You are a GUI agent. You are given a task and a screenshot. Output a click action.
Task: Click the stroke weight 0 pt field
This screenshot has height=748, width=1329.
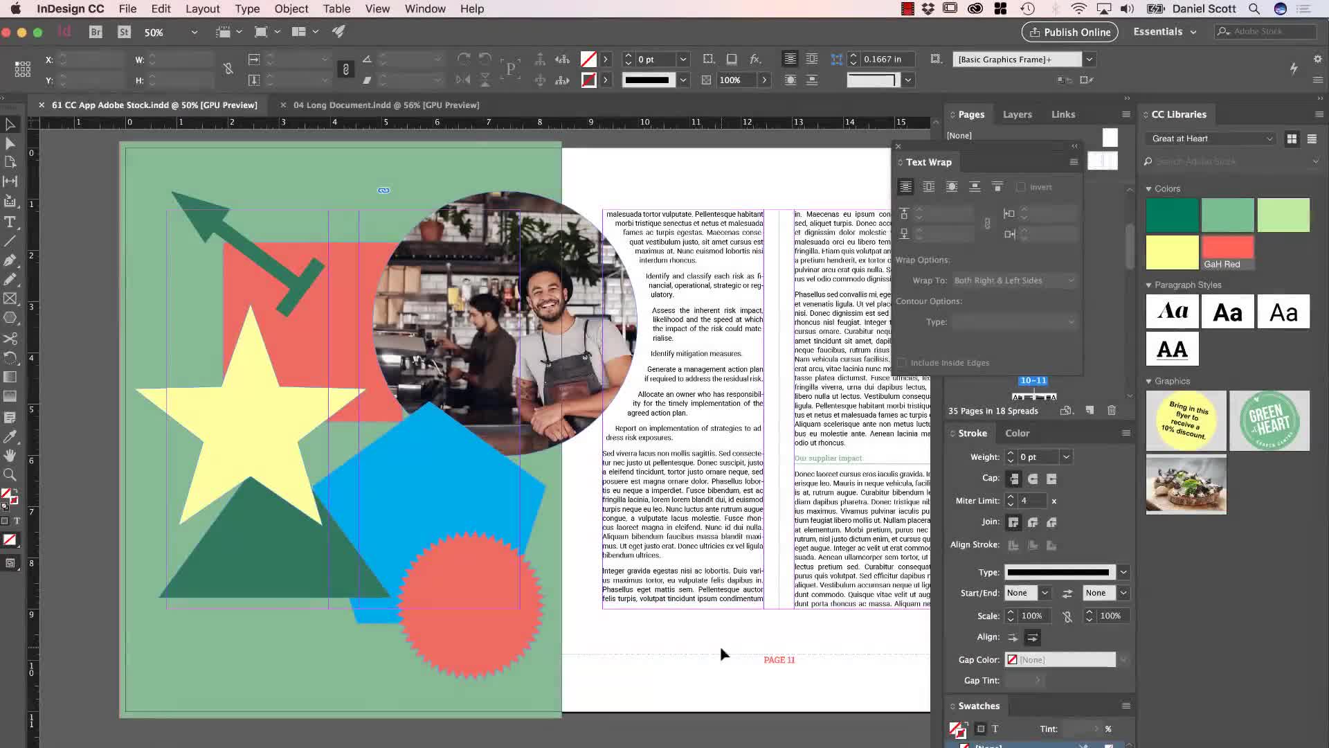[1038, 457]
